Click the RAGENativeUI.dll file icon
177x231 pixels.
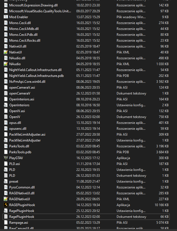[6, 193]
